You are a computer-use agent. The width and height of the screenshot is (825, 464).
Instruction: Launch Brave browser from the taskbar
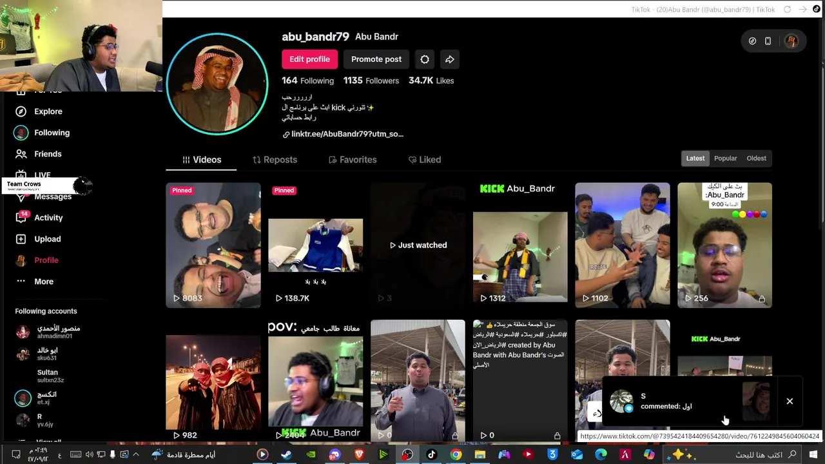pos(359,454)
